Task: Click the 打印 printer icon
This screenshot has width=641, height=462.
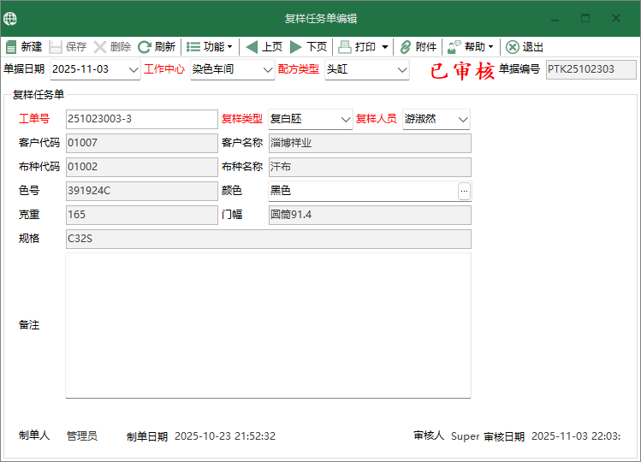Action: [x=345, y=47]
